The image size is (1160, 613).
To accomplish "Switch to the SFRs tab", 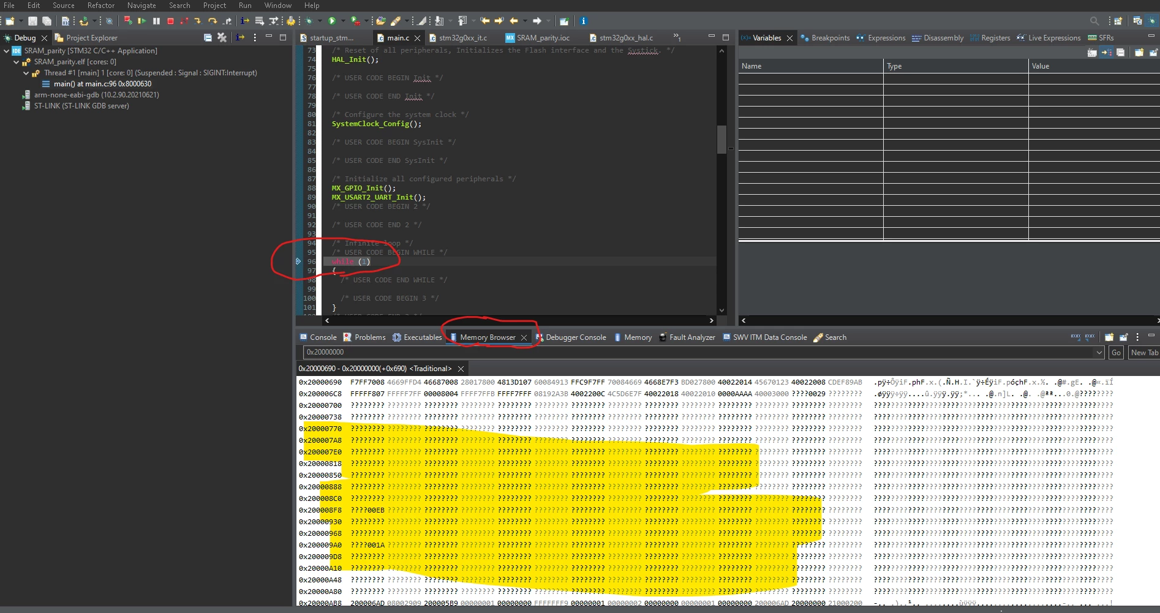I will click(1101, 38).
